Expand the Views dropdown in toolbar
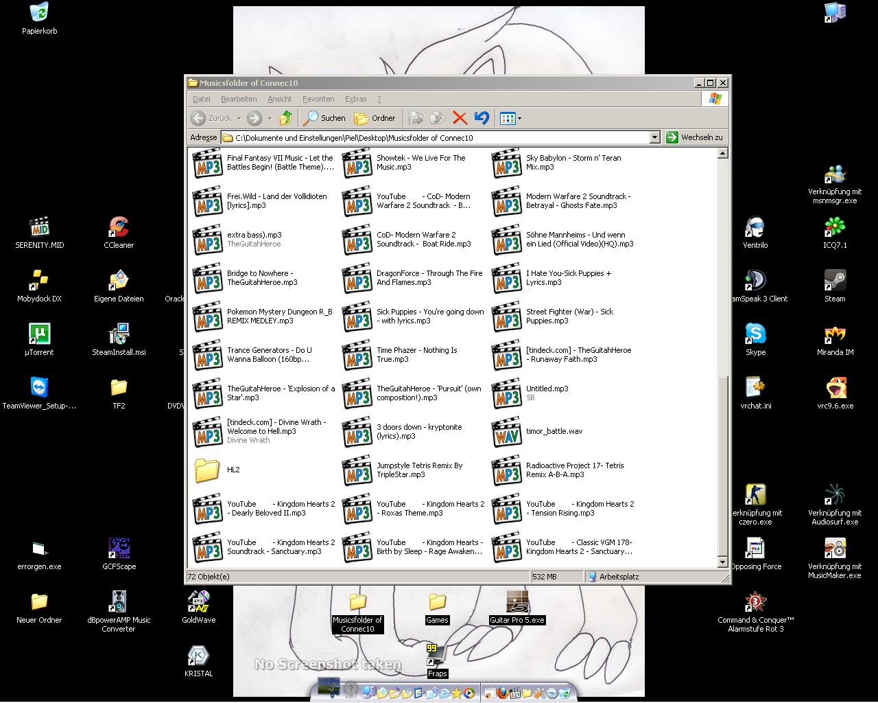 519,118
